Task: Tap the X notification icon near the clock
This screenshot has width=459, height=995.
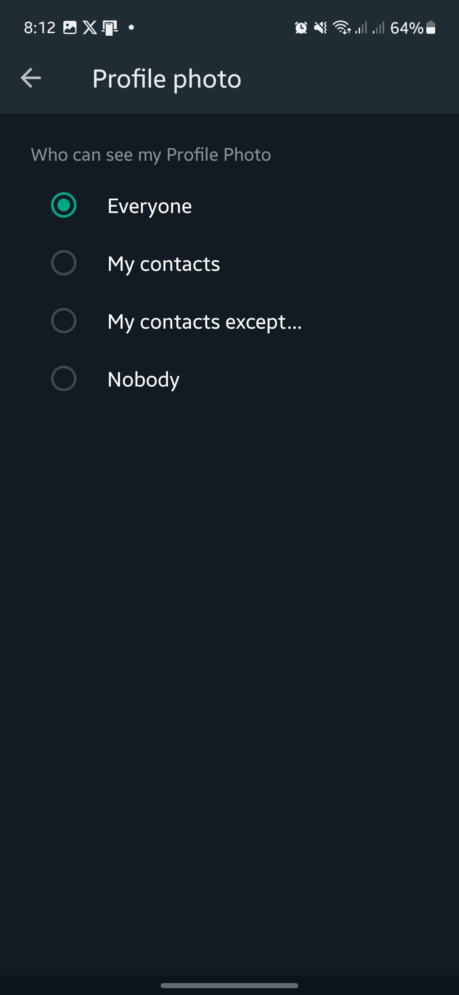Action: pyautogui.click(x=90, y=27)
